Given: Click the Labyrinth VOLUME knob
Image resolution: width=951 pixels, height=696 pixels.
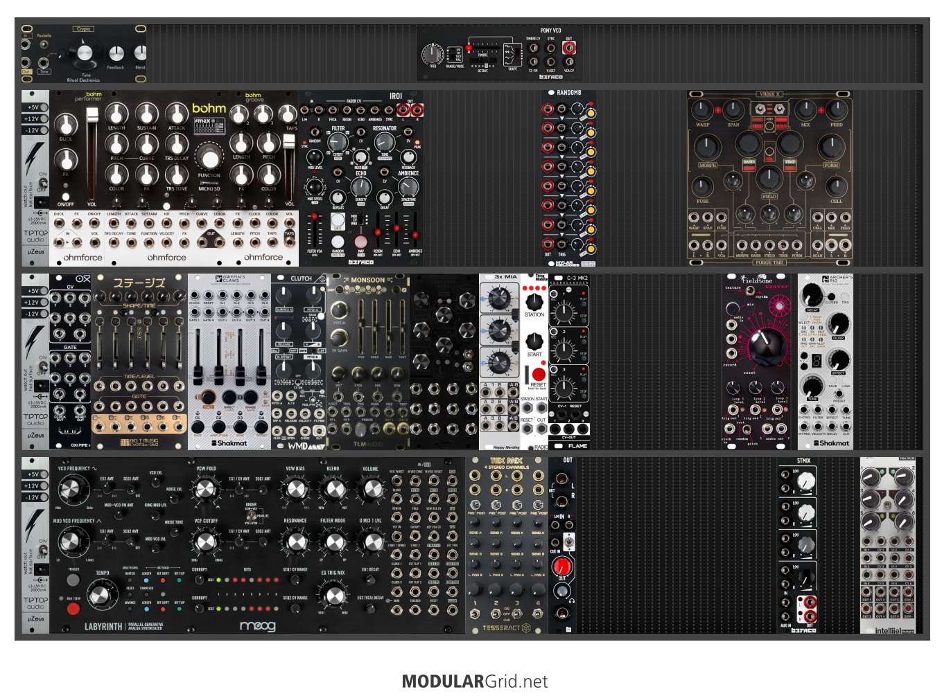Looking at the screenshot, I should tap(371, 490).
